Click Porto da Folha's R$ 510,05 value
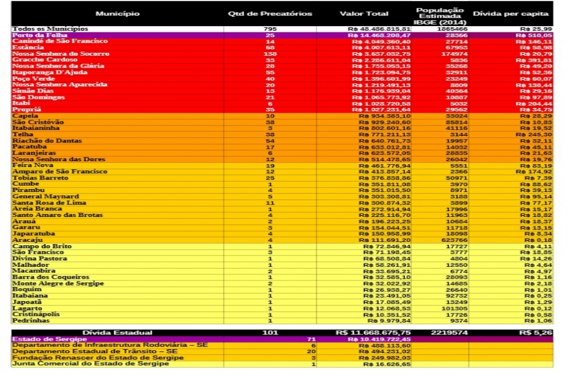This screenshot has width=568, height=377. tap(537, 35)
